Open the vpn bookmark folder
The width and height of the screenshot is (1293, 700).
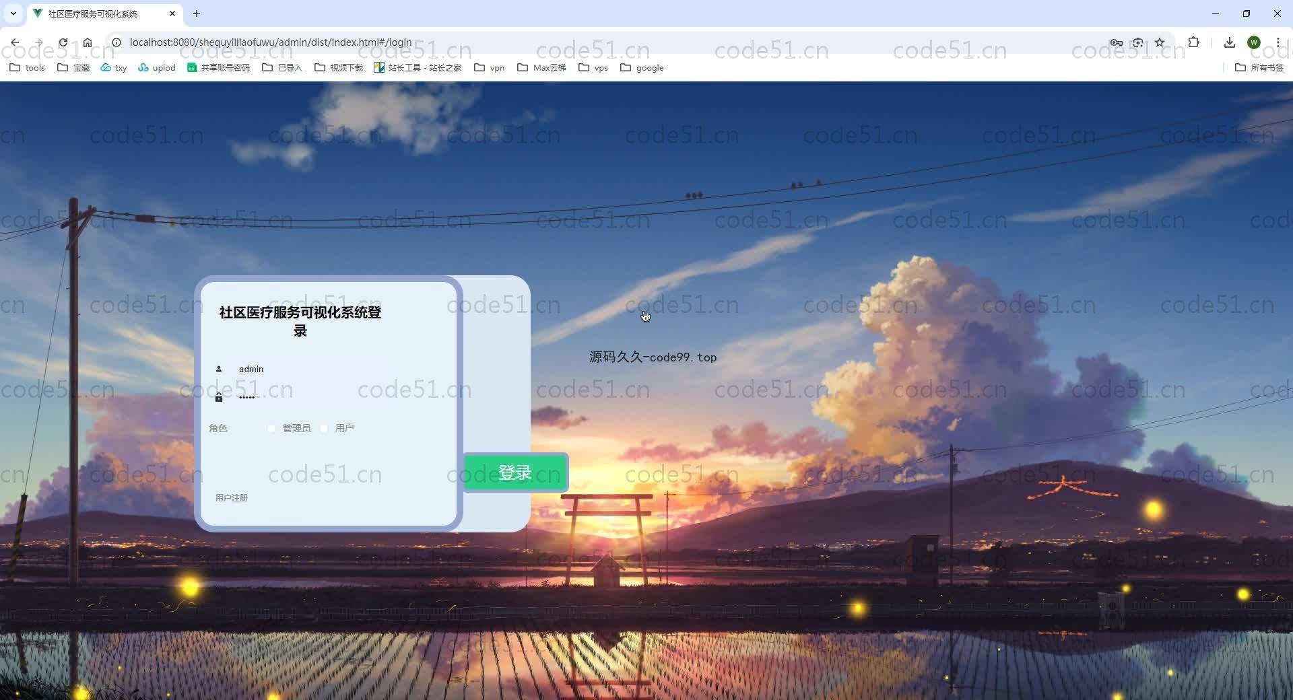click(490, 67)
